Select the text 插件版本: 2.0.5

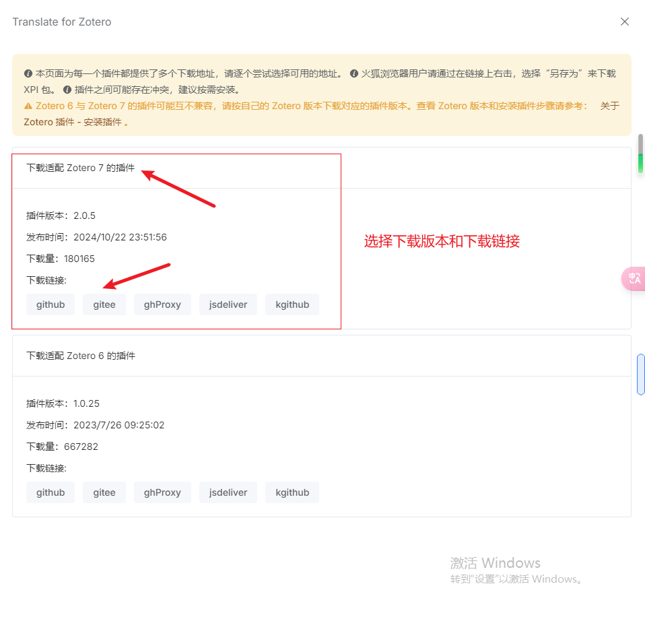(x=61, y=216)
